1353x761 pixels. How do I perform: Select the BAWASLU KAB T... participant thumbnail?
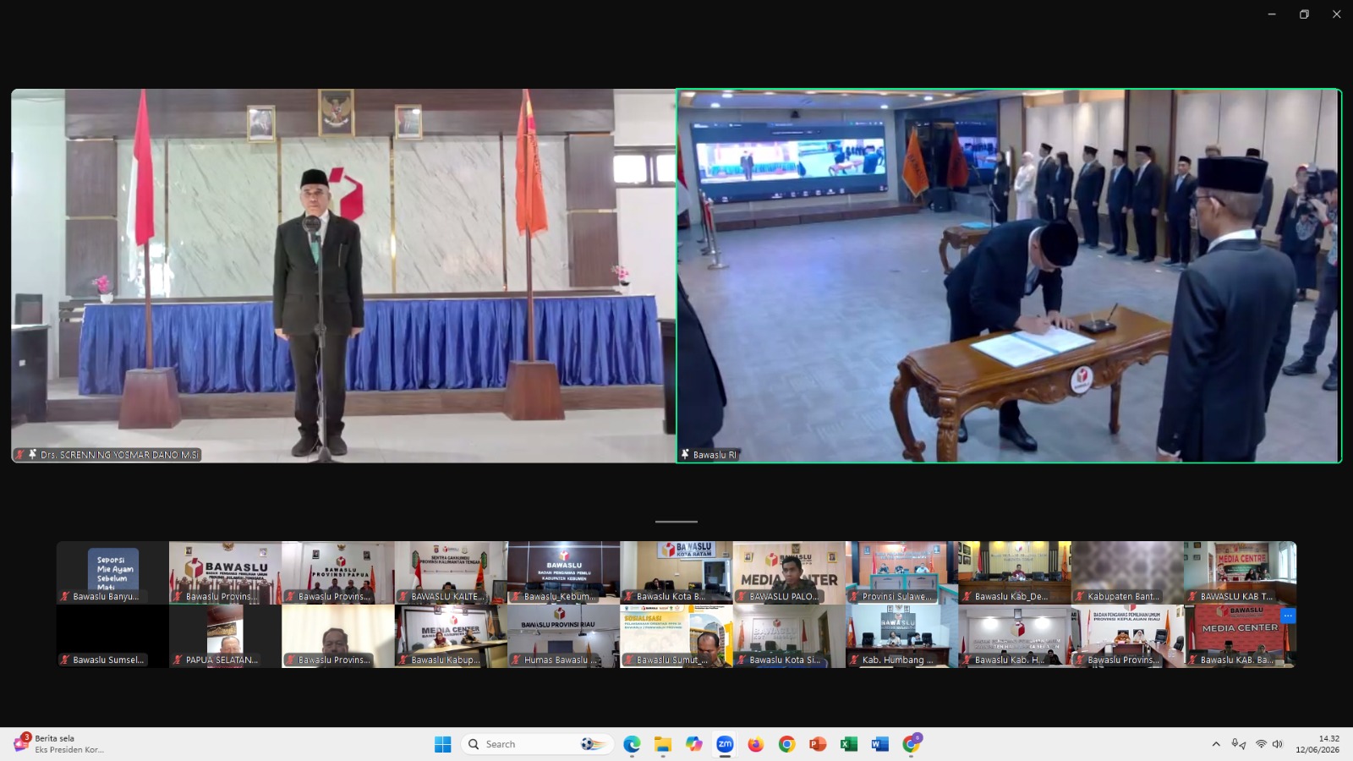[1241, 572]
